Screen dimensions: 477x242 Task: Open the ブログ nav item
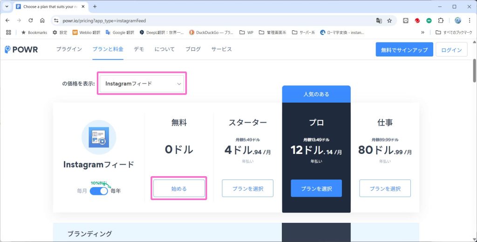(193, 49)
